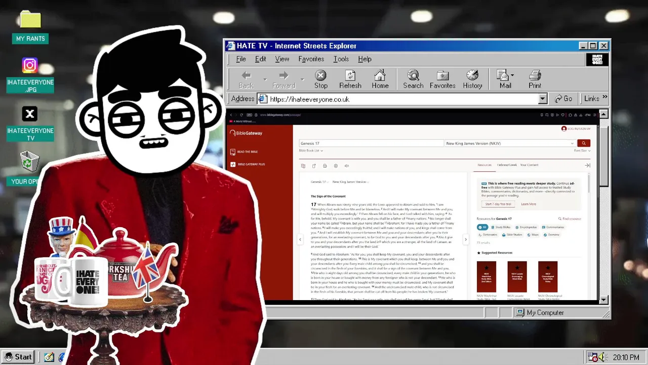Image resolution: width=648 pixels, height=365 pixels.
Task: Open the Forward button dropdown arrow
Action: coord(302,80)
